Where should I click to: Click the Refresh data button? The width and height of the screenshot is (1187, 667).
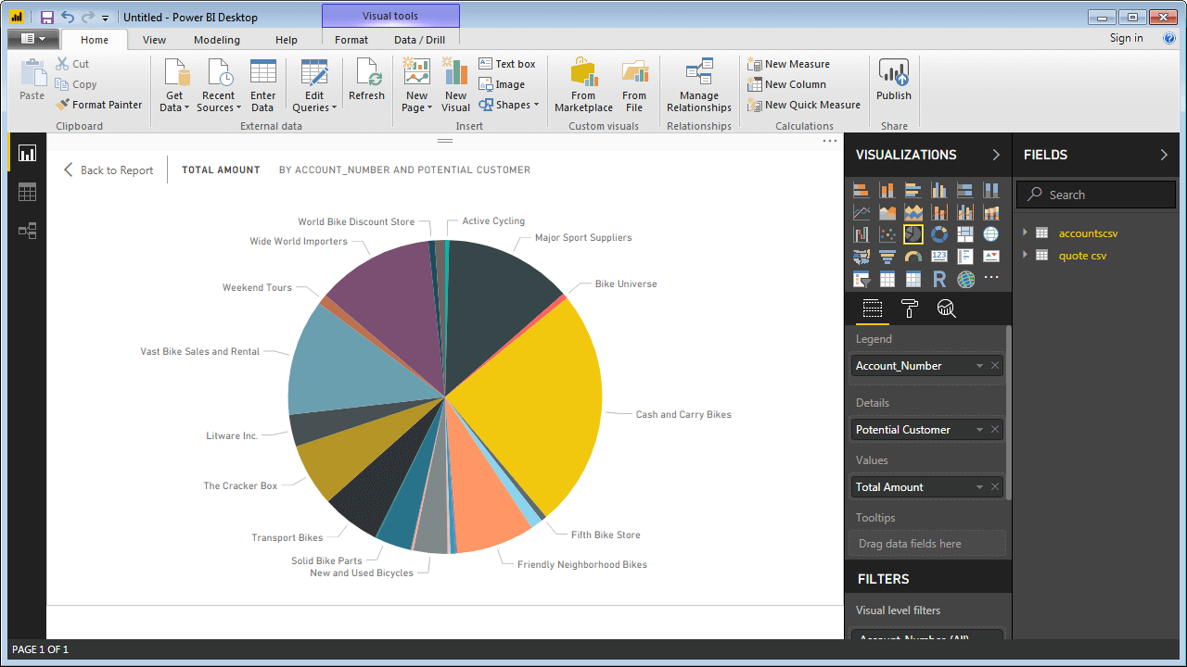[x=366, y=81]
